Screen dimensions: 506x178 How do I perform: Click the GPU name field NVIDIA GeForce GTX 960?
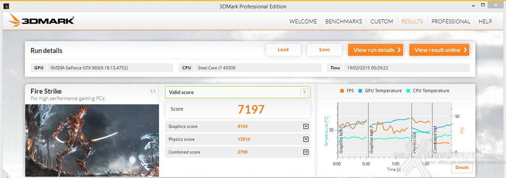(110, 68)
